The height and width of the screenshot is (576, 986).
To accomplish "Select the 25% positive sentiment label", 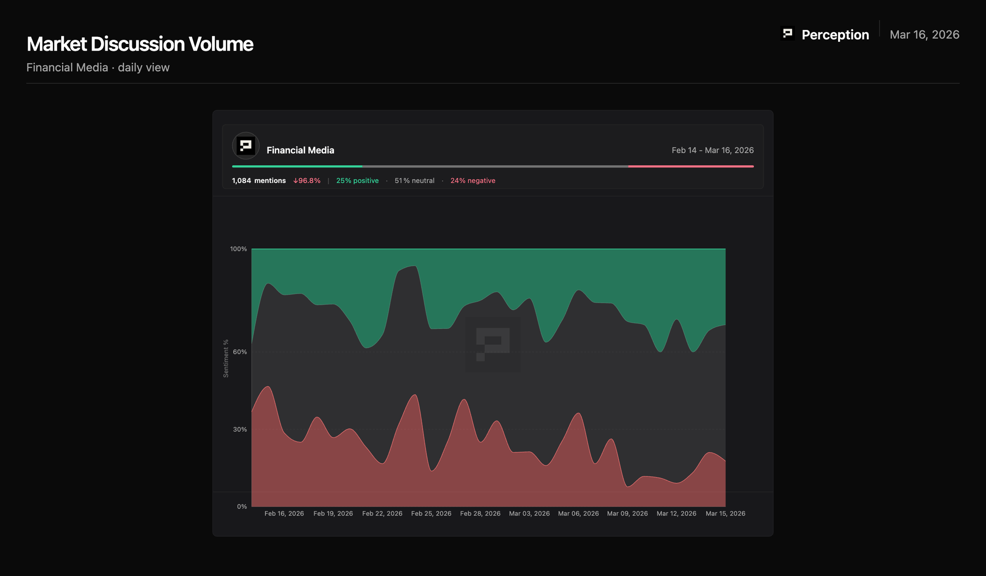I will click(x=357, y=181).
